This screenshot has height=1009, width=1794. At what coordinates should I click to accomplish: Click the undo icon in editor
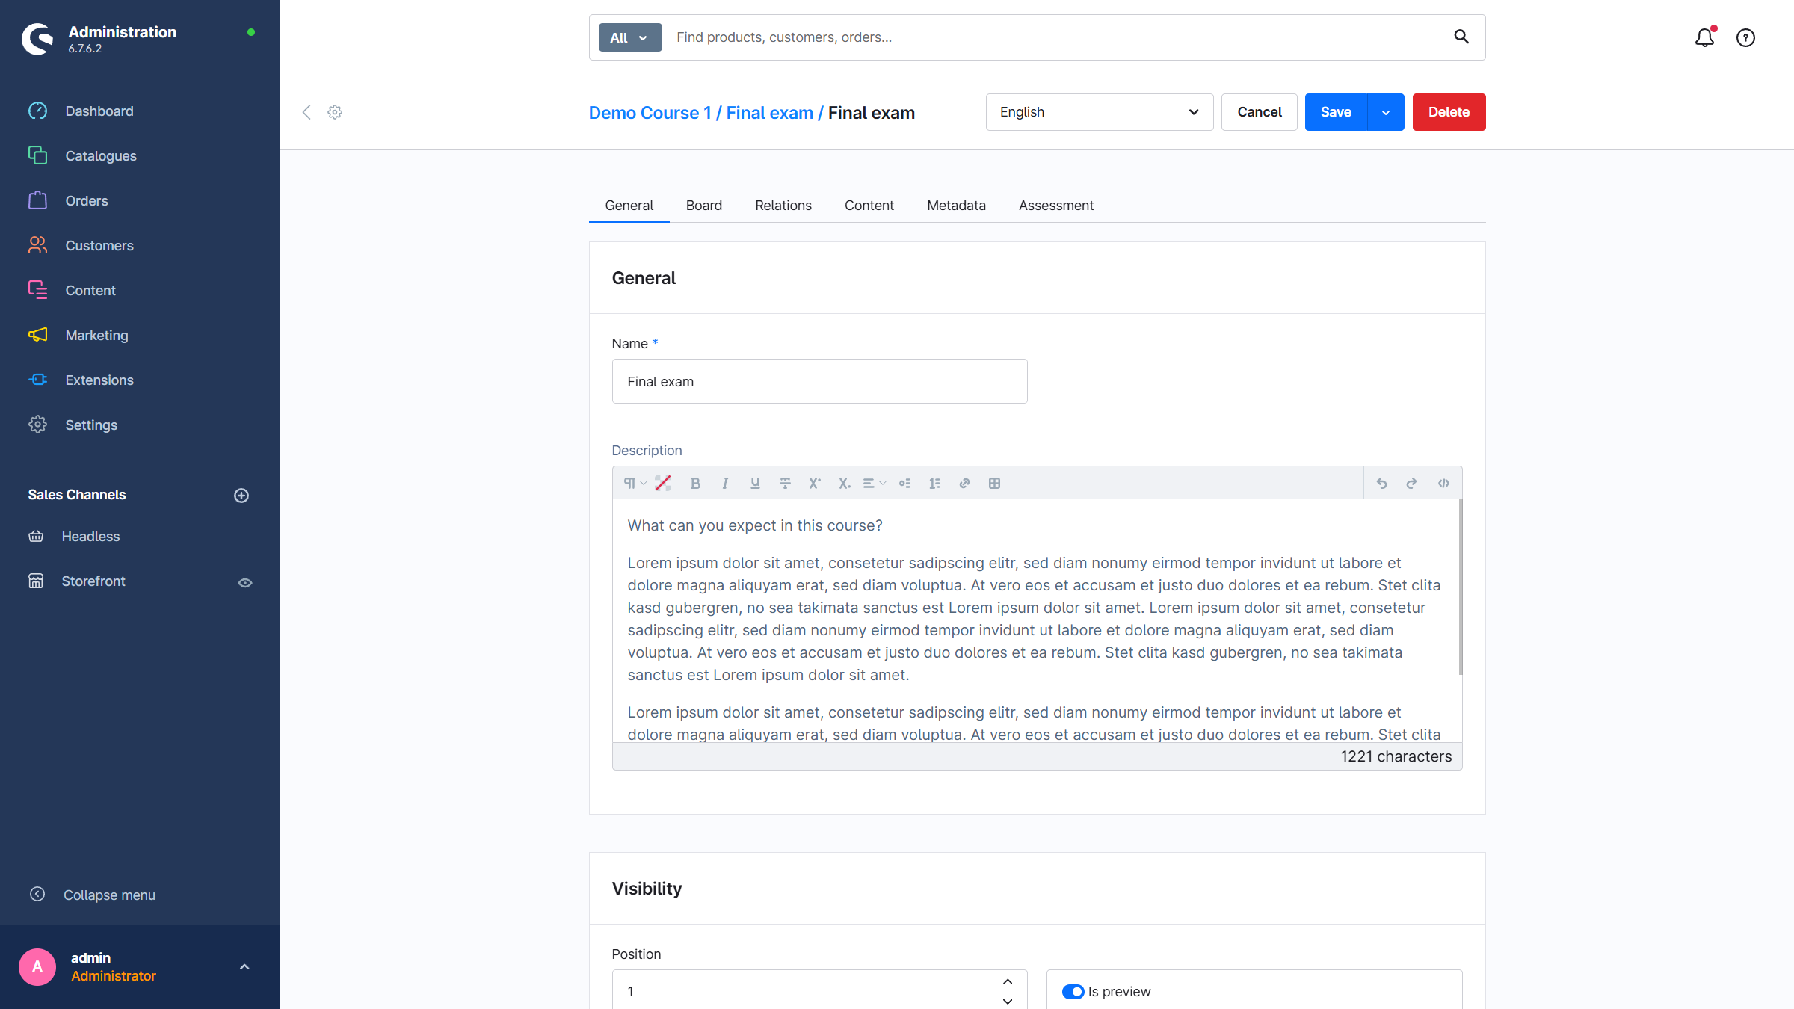pos(1381,484)
